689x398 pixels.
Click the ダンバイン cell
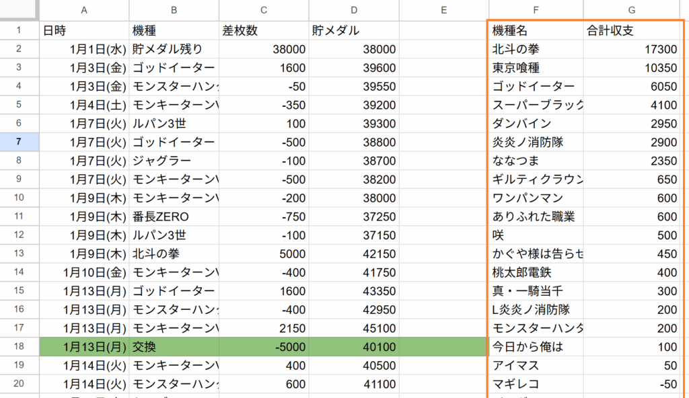[536, 124]
